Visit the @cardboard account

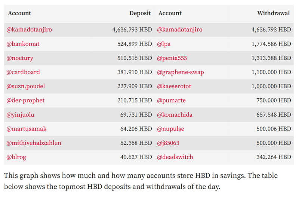point(23,72)
